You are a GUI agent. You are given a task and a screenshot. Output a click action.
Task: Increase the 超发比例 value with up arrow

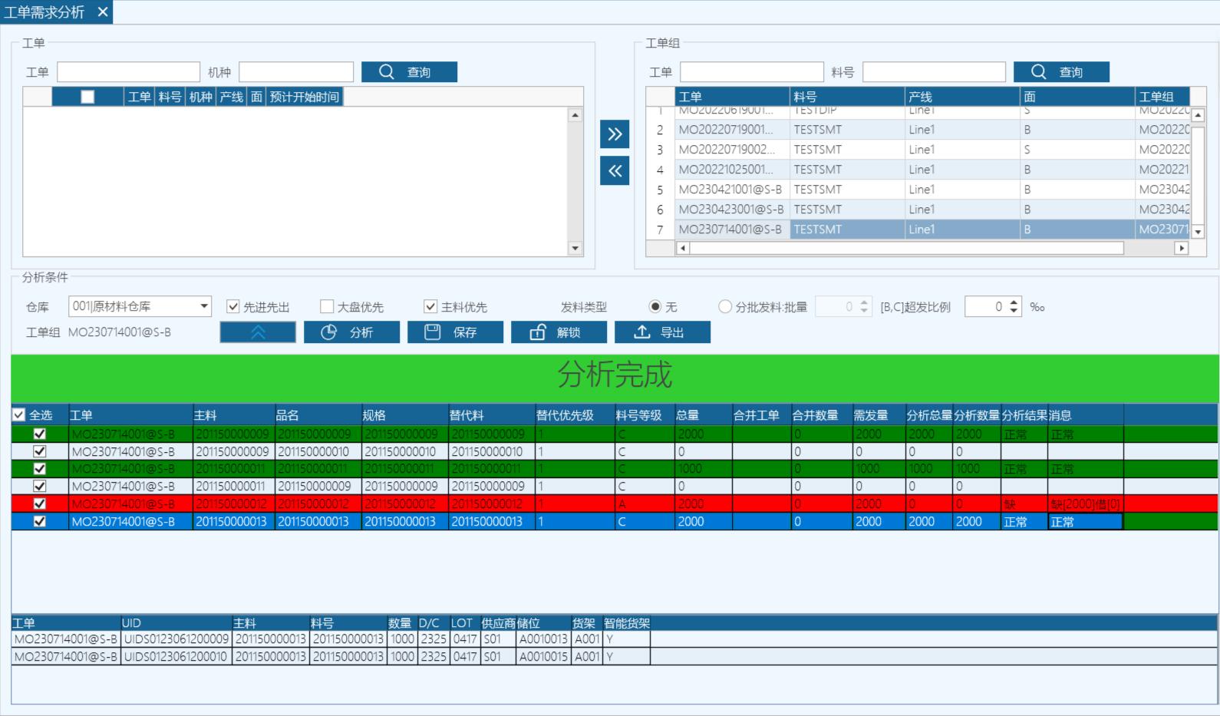tap(1014, 302)
